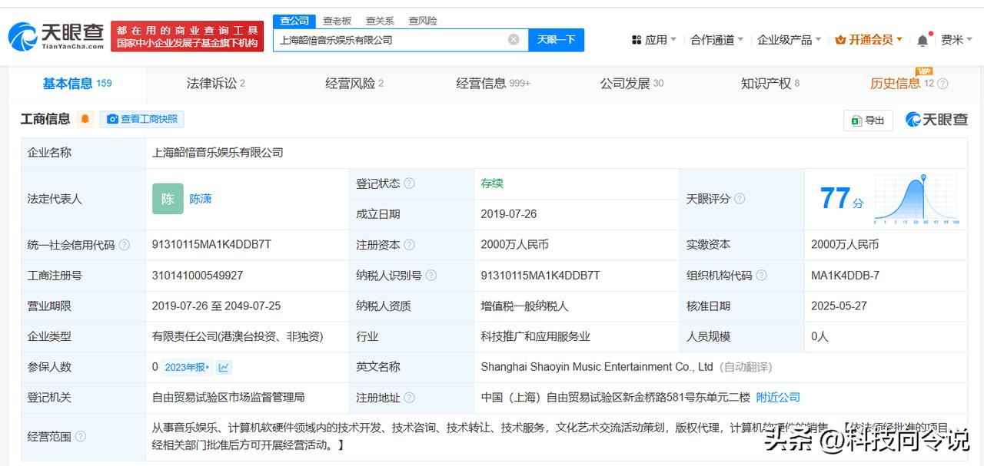Switch to the 经营信息 tab
The height and width of the screenshot is (466, 984).
[493, 84]
